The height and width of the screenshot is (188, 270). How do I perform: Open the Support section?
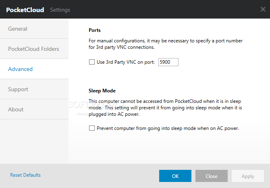pos(34,89)
